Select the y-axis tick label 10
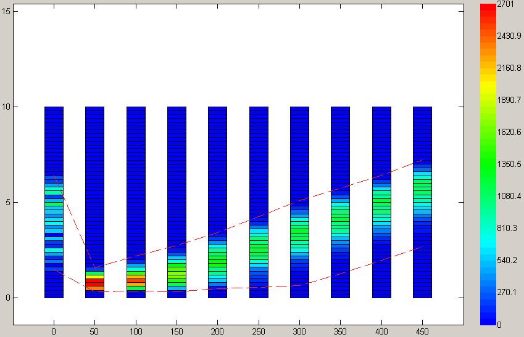Viewport: 524px width, 337px height. tap(6, 107)
